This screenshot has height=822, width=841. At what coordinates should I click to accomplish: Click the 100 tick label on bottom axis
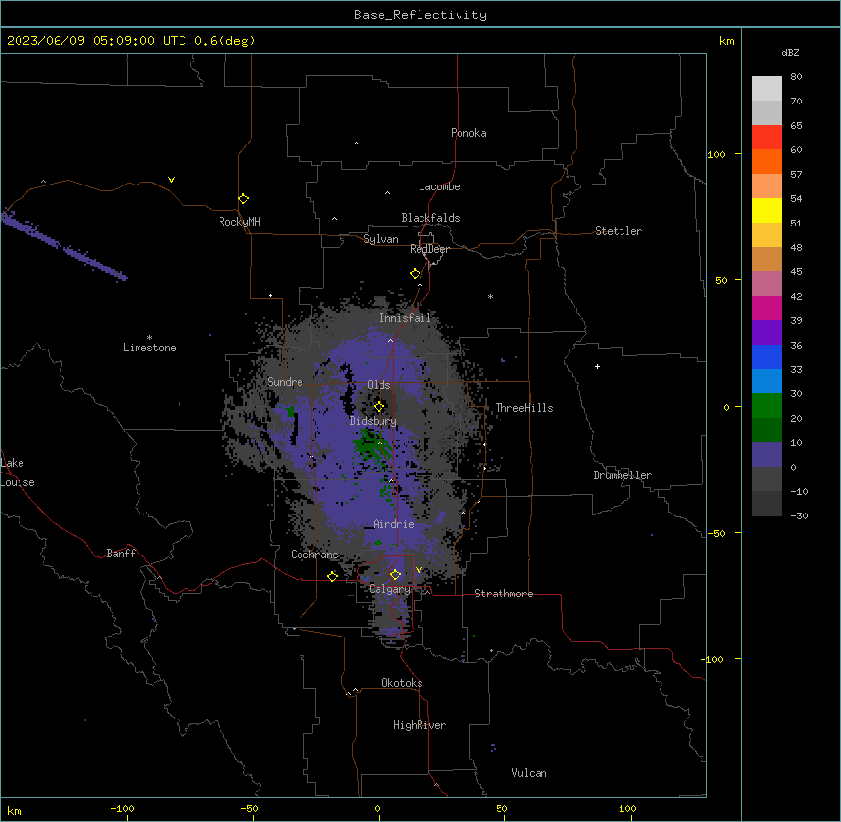[x=627, y=808]
